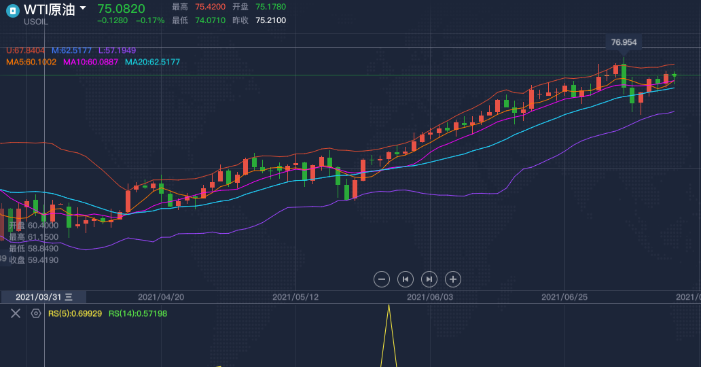Select the MA5 moving average label
Viewport: 701px width, 367px height.
tap(31, 62)
